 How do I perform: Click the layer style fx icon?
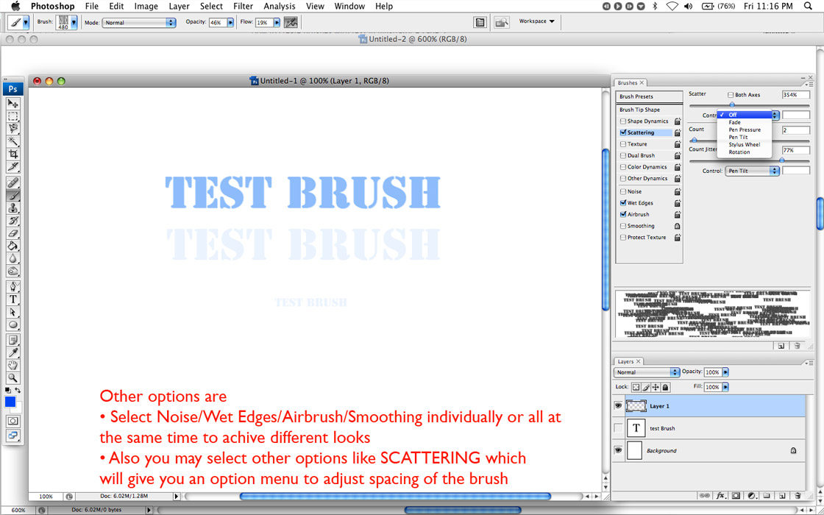[721, 495]
